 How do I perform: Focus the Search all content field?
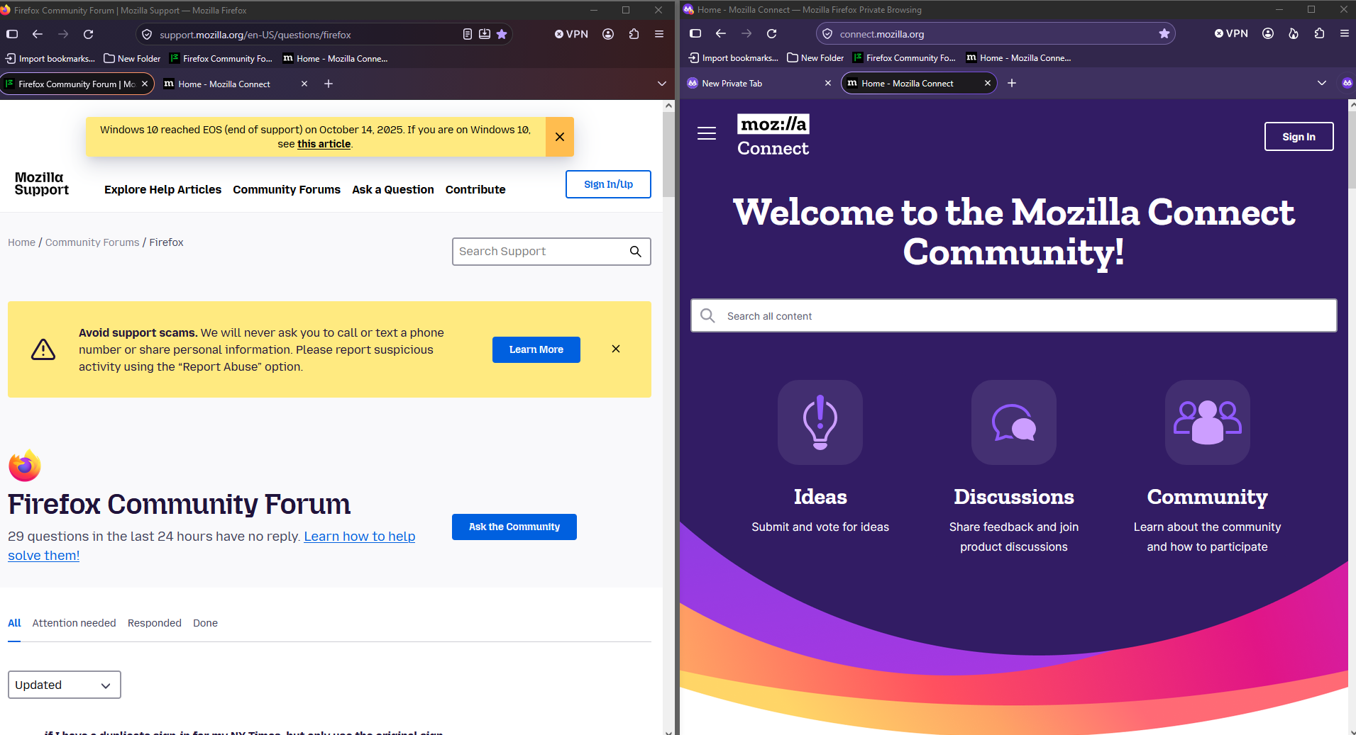click(x=1014, y=315)
